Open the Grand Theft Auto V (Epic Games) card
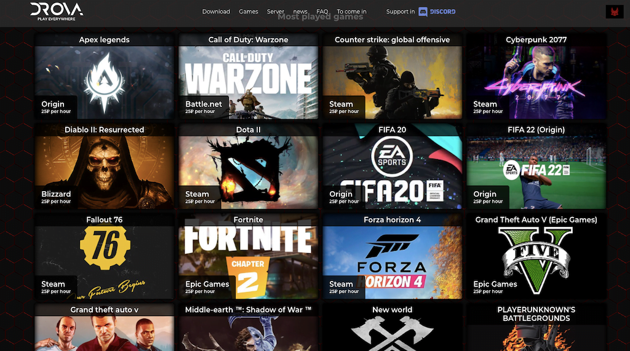630x351 pixels. point(536,256)
